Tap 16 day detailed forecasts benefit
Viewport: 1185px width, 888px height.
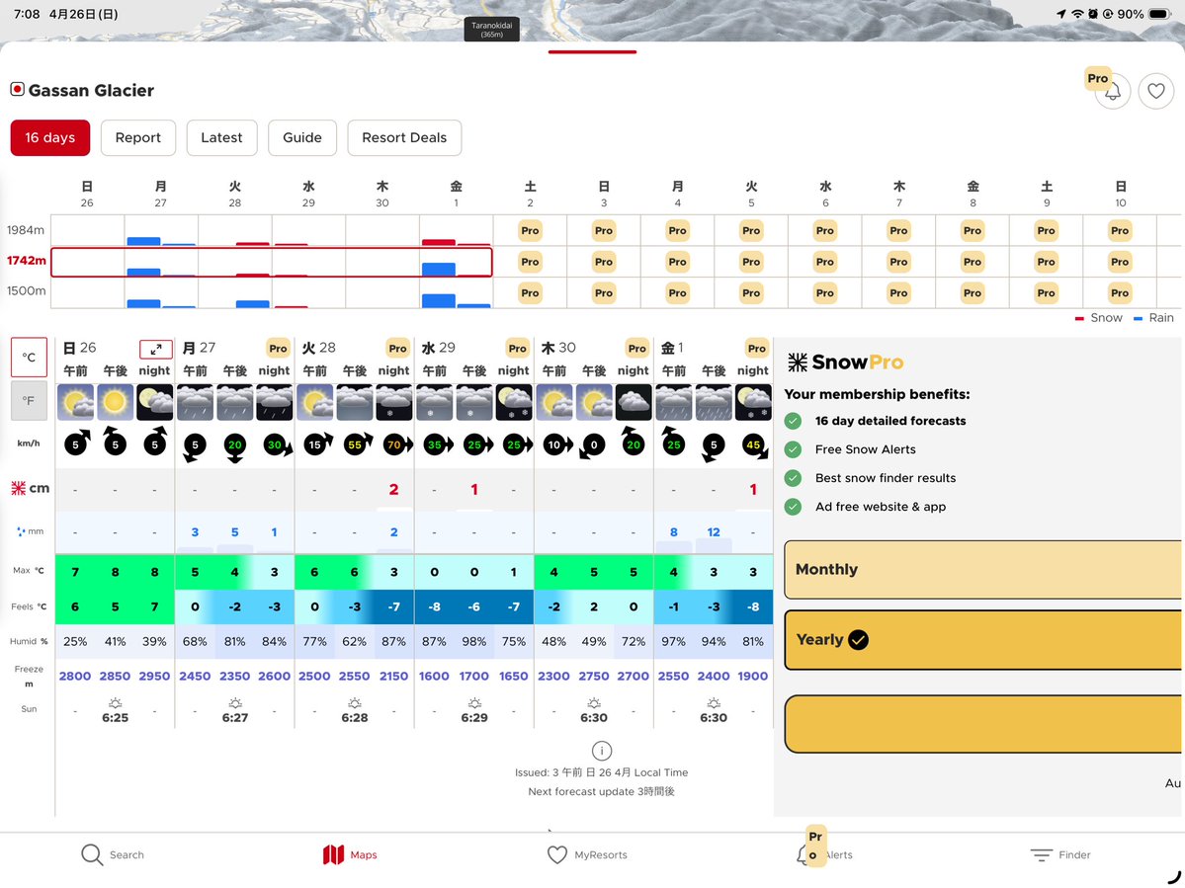[x=890, y=421]
